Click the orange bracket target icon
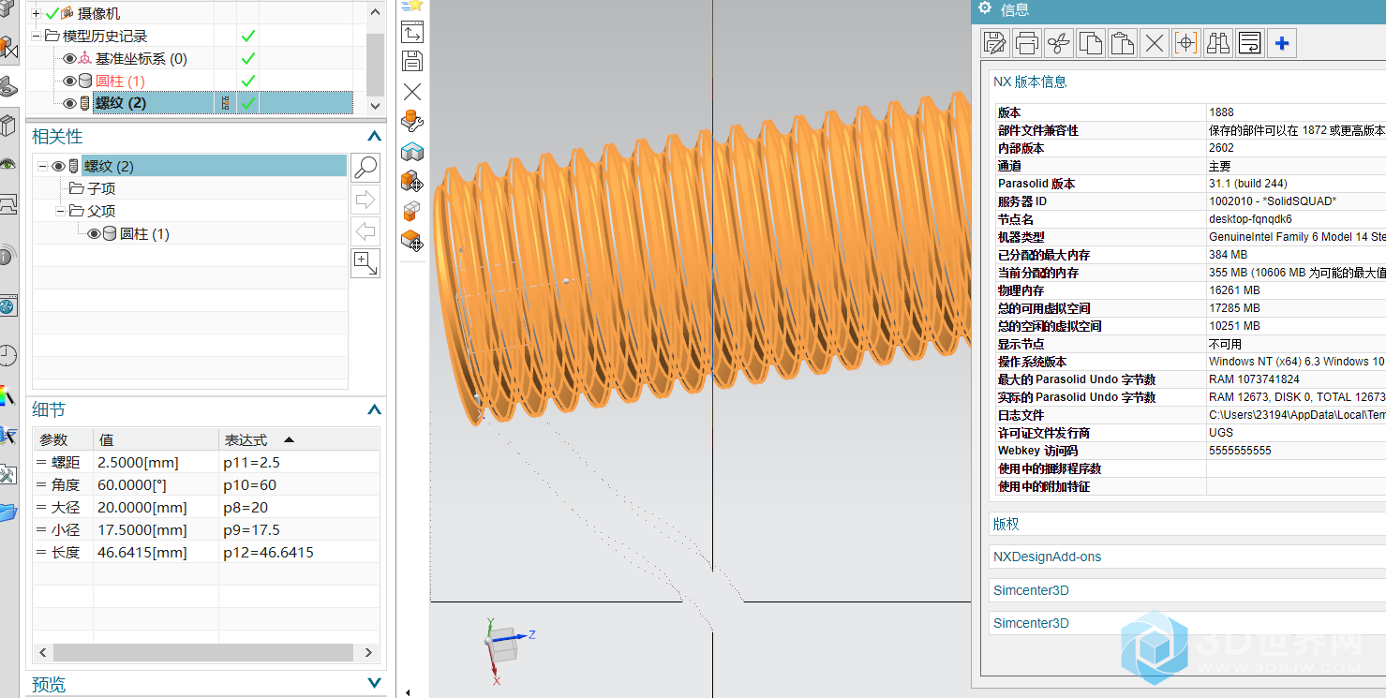The width and height of the screenshot is (1386, 698). pos(1186,42)
